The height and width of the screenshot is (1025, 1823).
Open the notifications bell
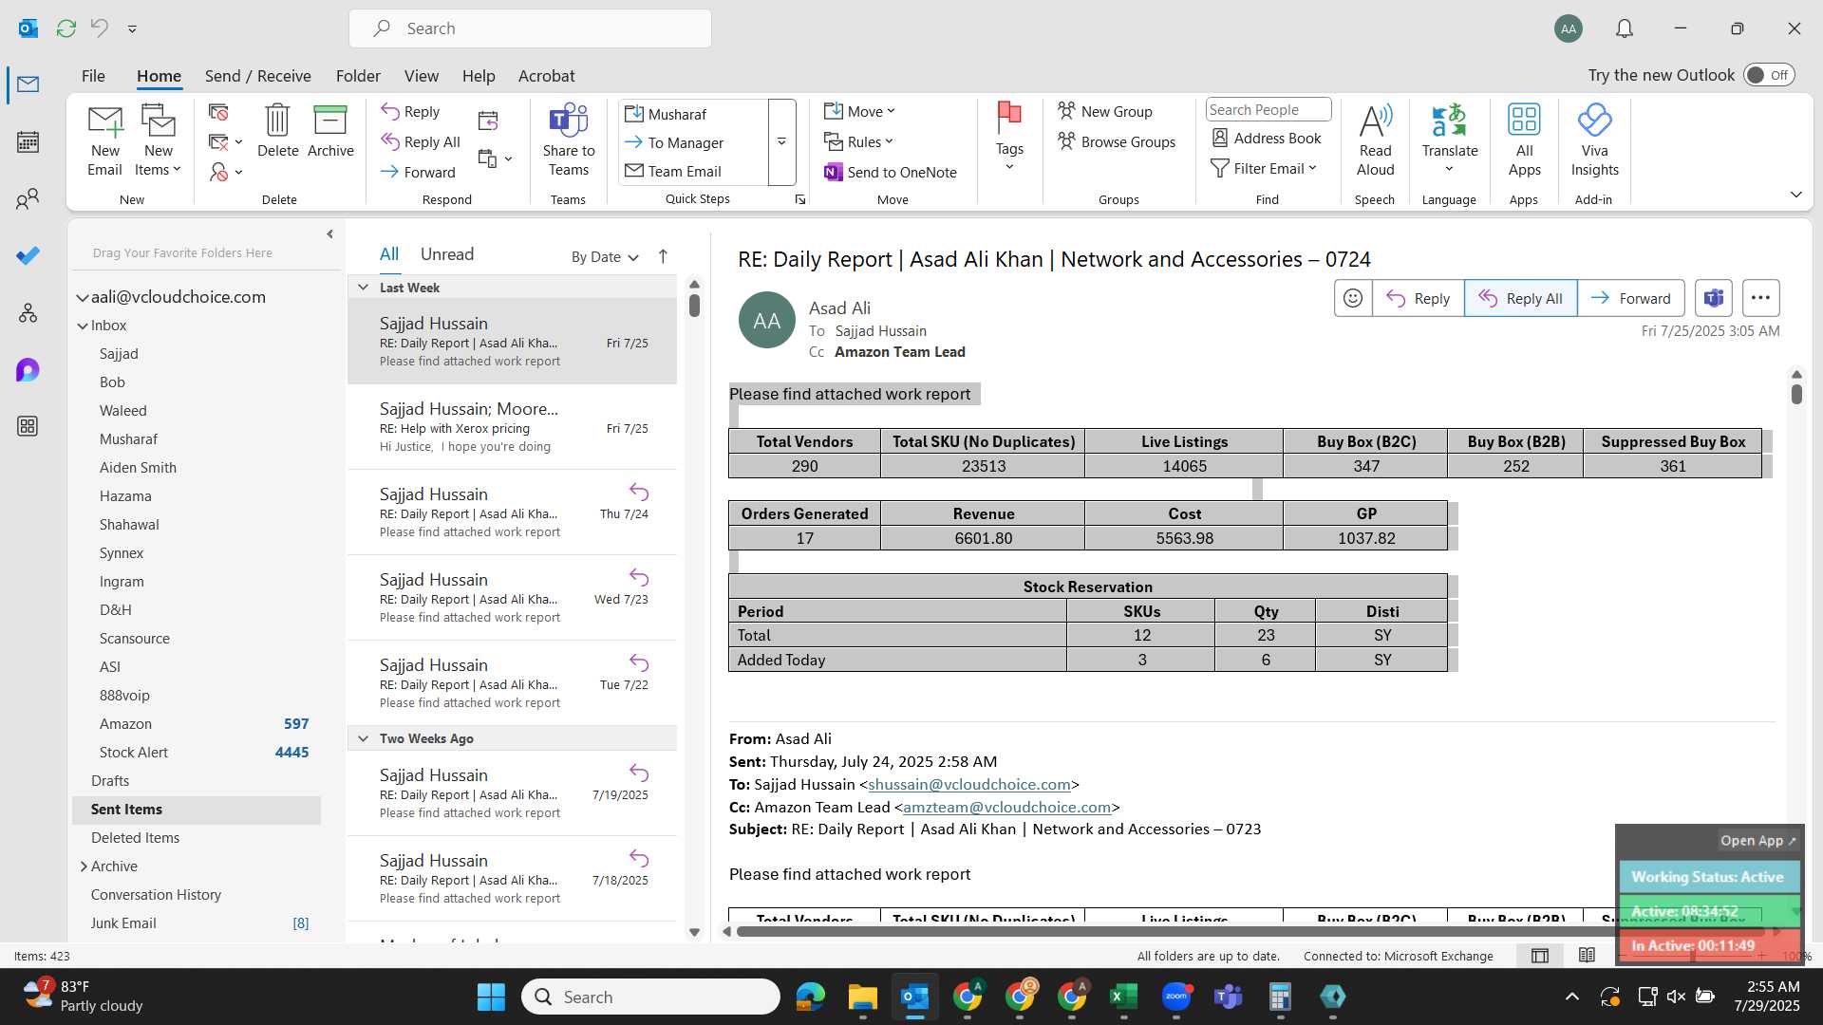(1625, 28)
